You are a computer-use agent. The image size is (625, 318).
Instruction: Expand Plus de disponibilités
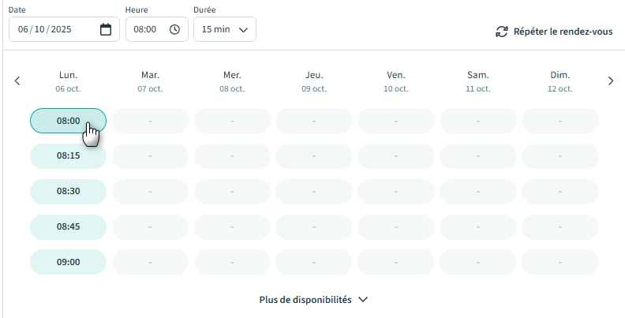coord(313,300)
